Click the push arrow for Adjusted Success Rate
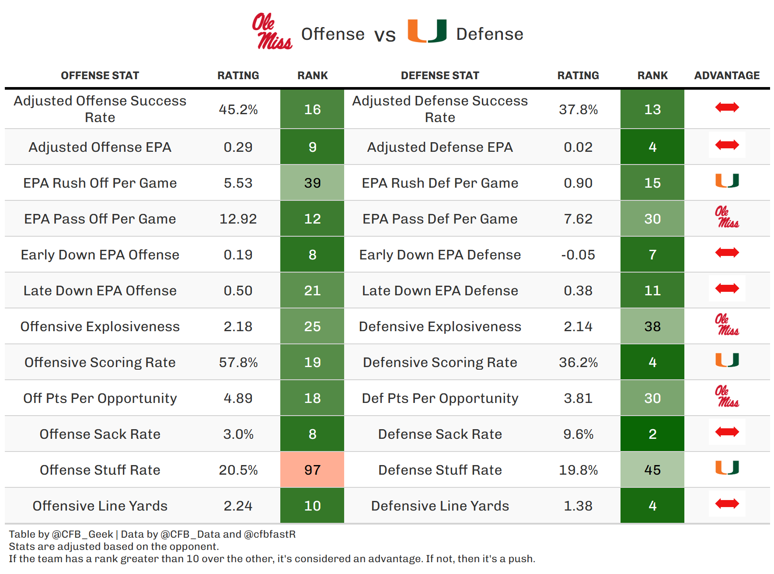Viewport: 774px width, 574px height. tap(727, 107)
